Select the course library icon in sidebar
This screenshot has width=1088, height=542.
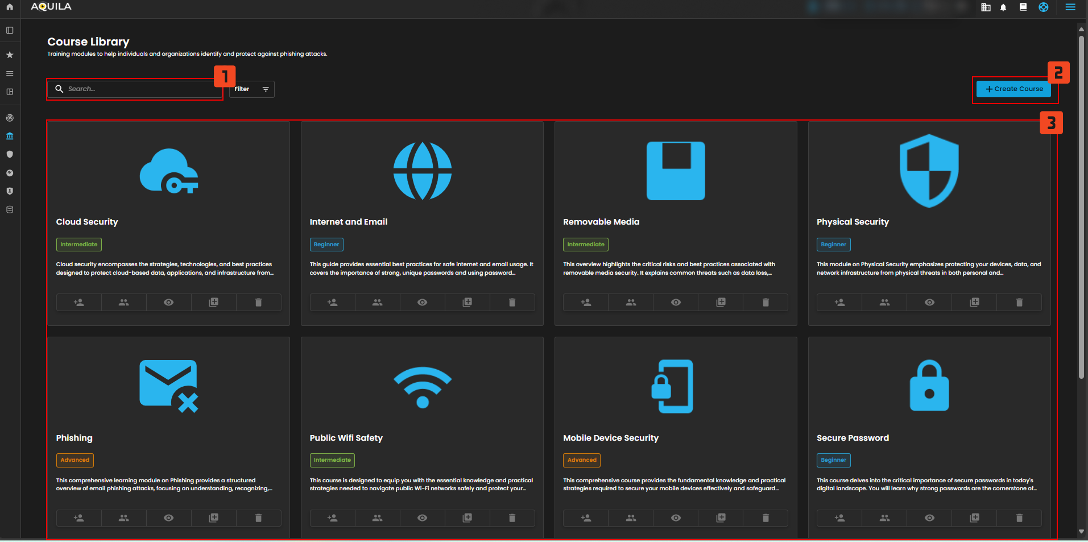(10, 136)
